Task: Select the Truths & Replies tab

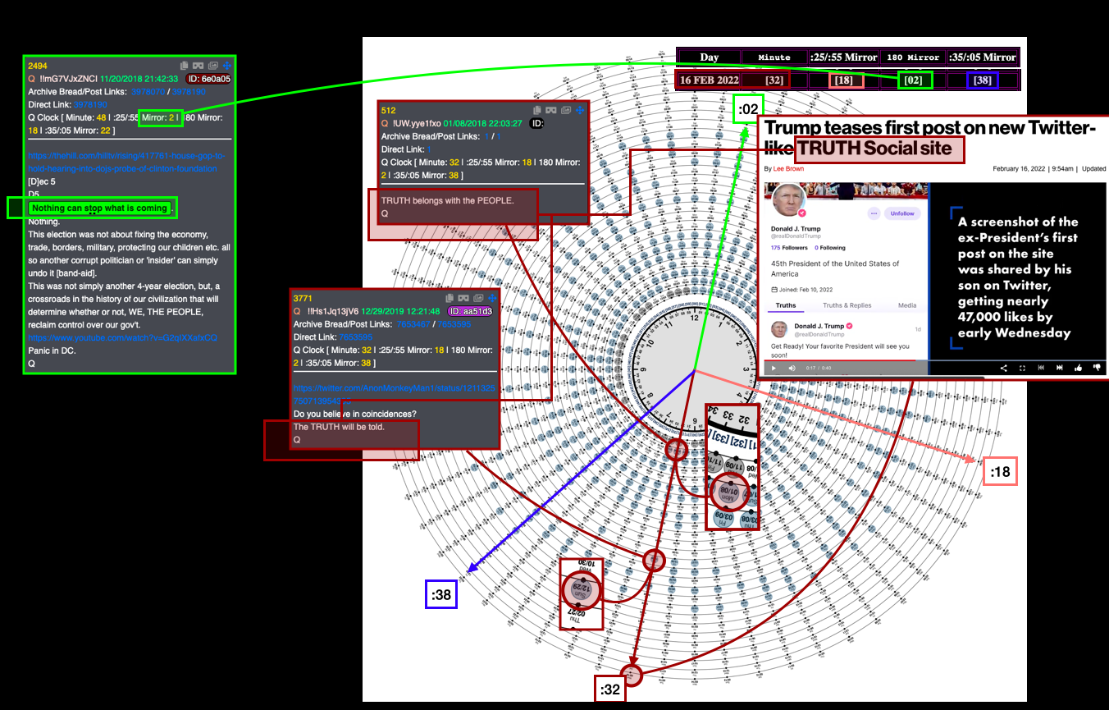Action: (x=847, y=305)
